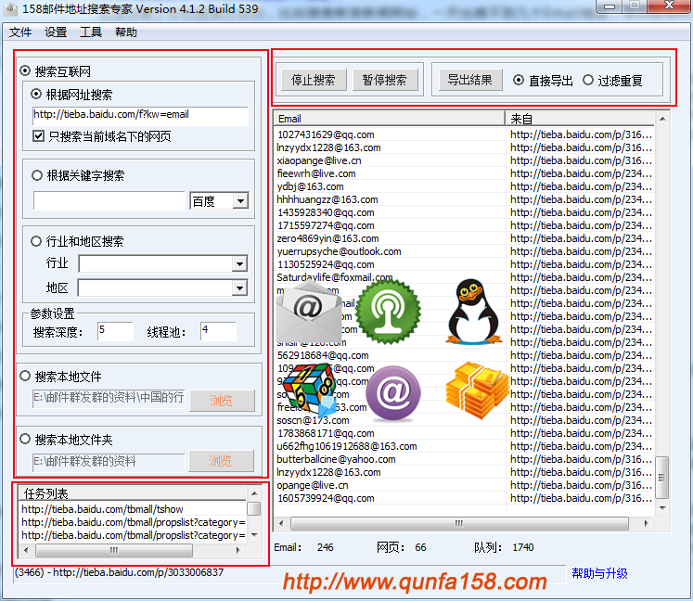The width and height of the screenshot is (693, 601).
Task: Click task list scroll up arrow
Action: pos(254,493)
